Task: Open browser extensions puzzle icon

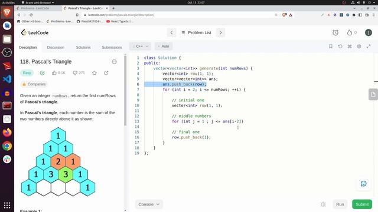Action: 354,15
